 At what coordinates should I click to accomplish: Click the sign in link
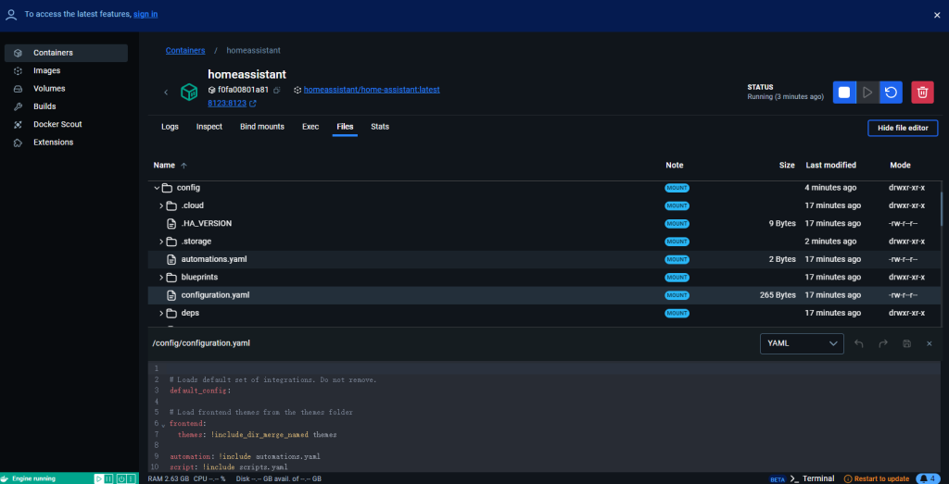pos(146,14)
